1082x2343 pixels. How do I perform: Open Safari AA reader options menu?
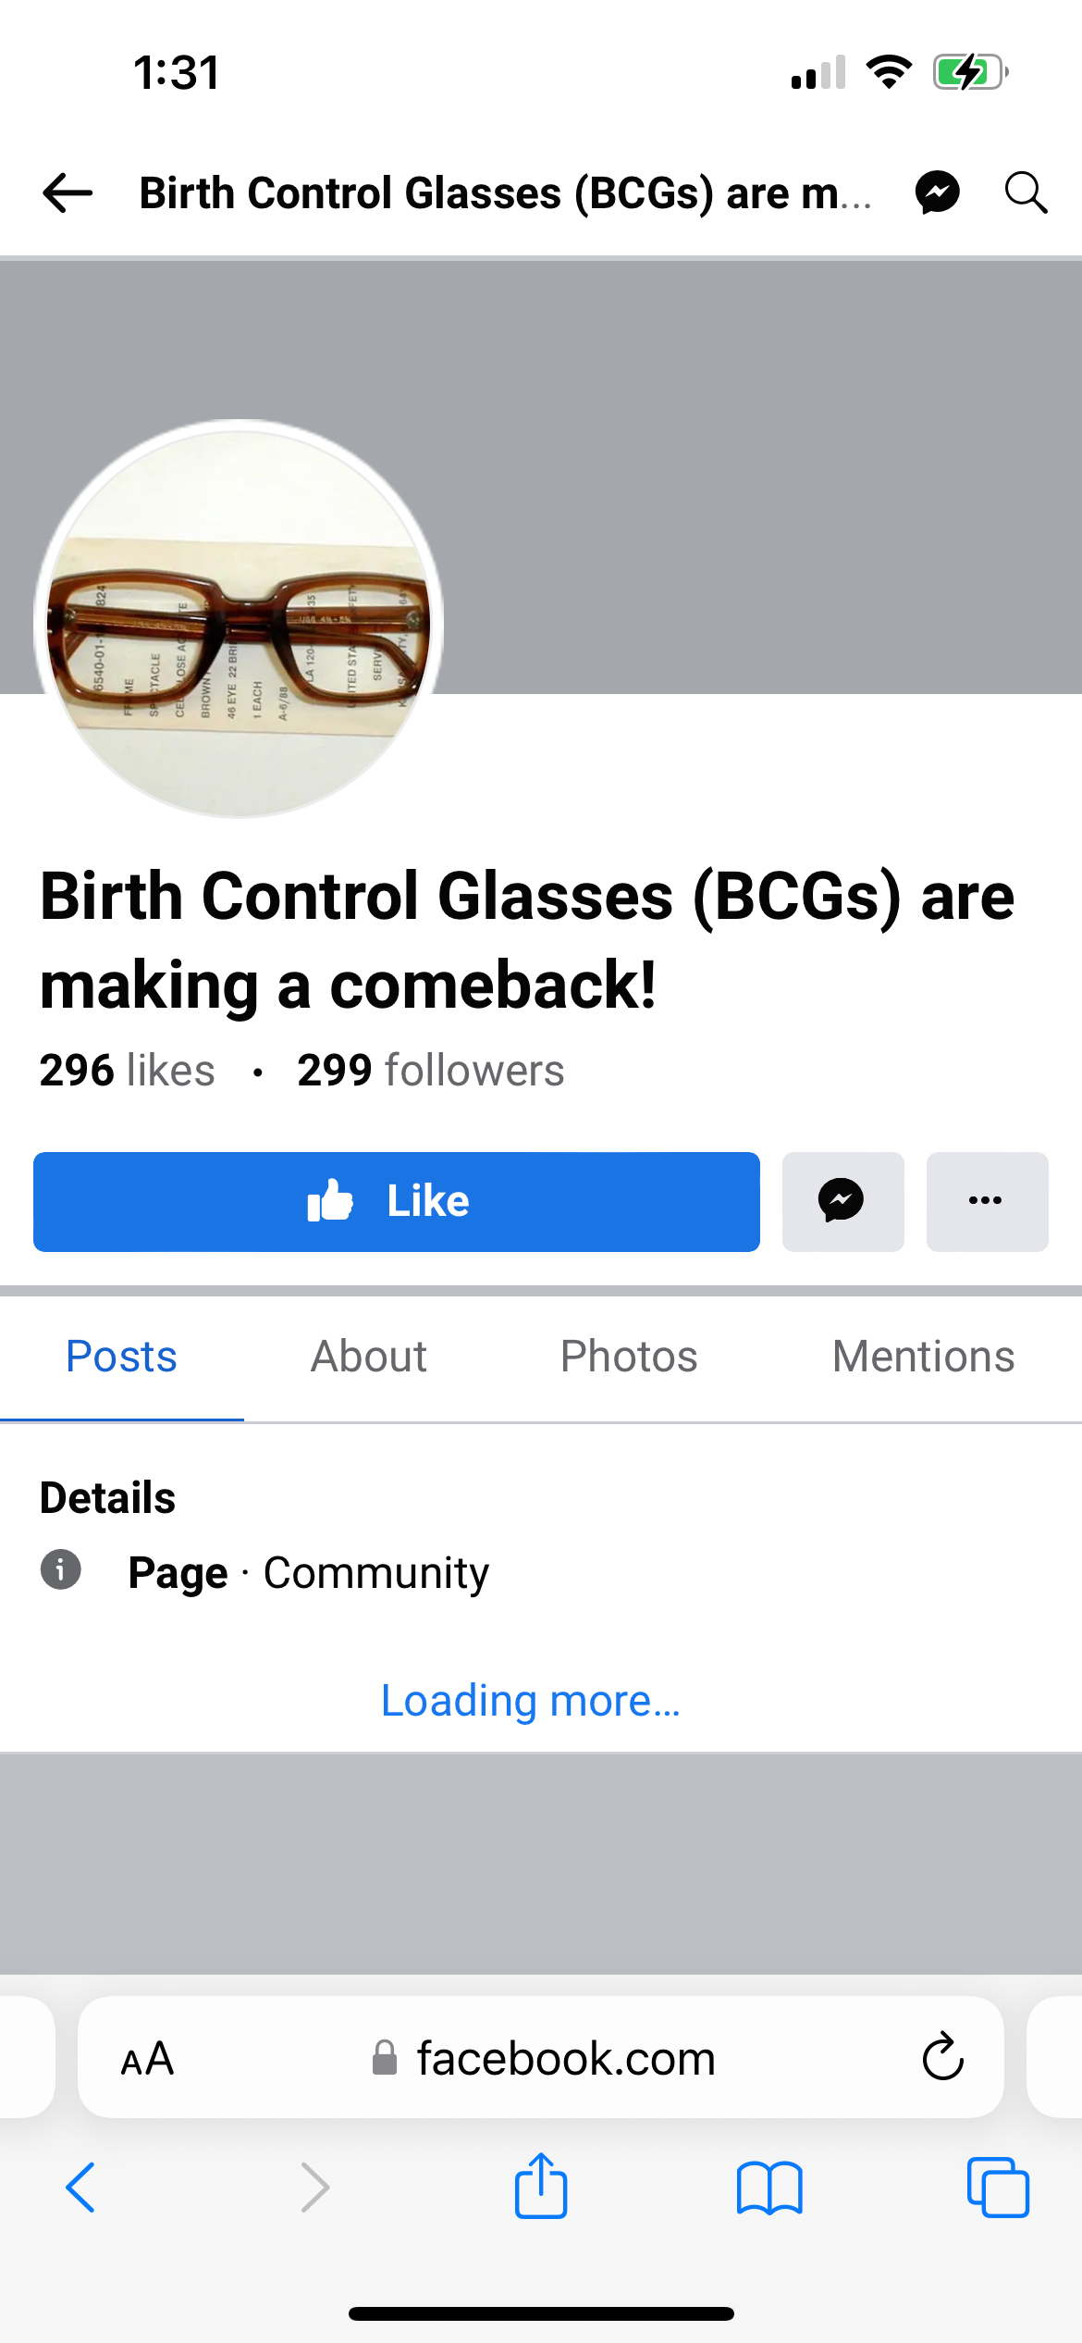click(x=148, y=2059)
